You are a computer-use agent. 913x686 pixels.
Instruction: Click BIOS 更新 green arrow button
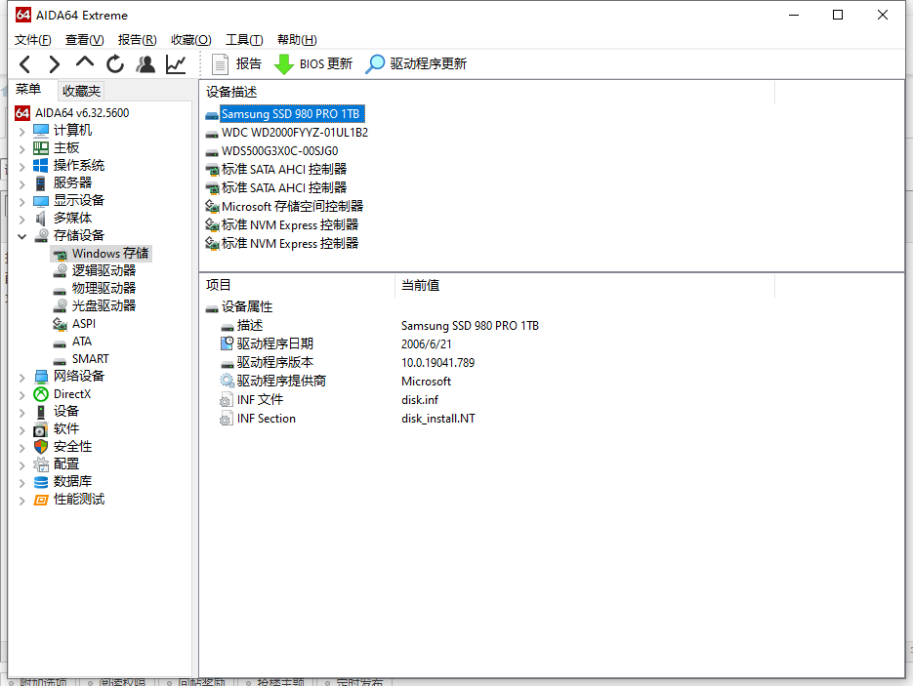pos(313,64)
